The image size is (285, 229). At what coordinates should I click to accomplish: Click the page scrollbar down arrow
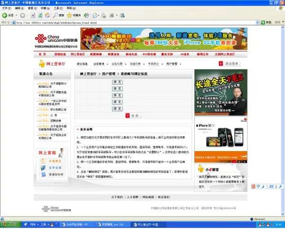click(x=283, y=214)
